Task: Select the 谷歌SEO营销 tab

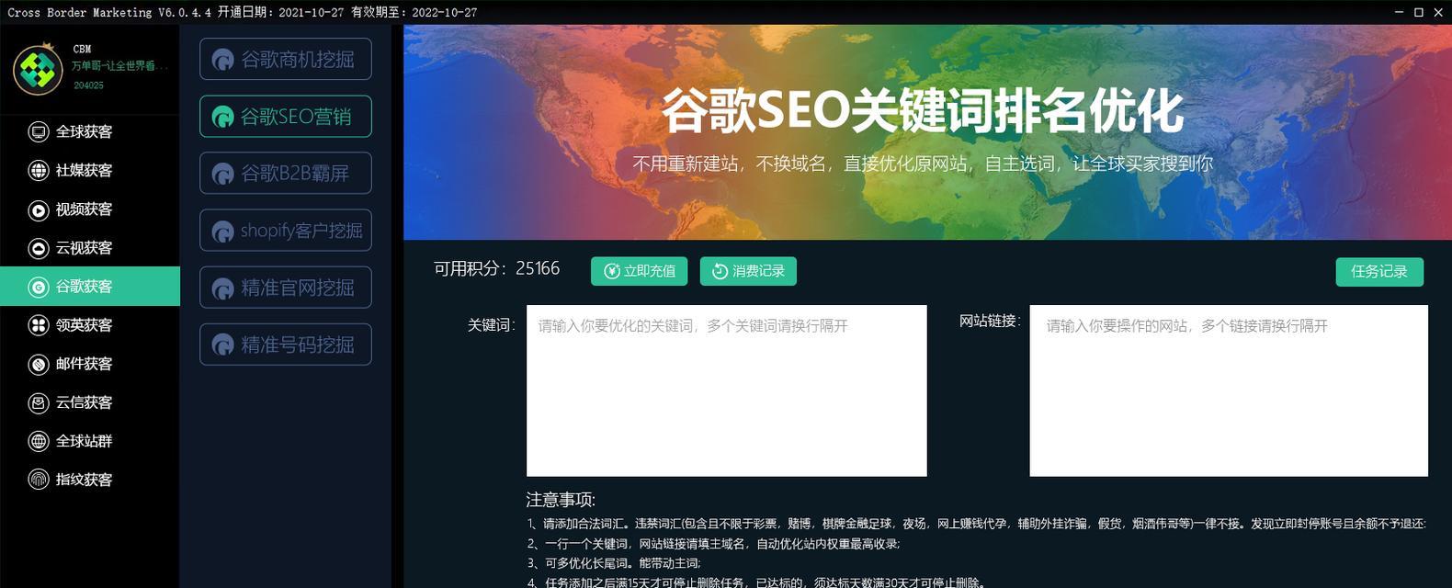Action: (286, 117)
